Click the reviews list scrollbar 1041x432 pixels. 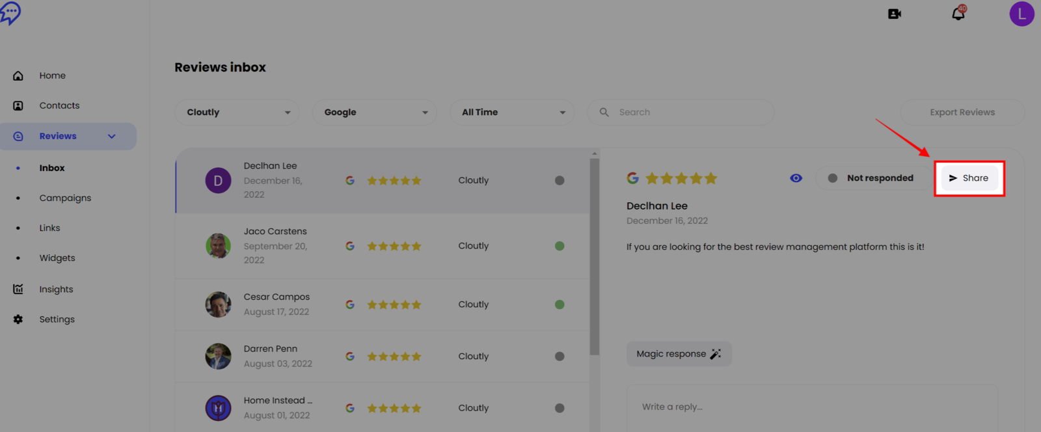[594, 260]
